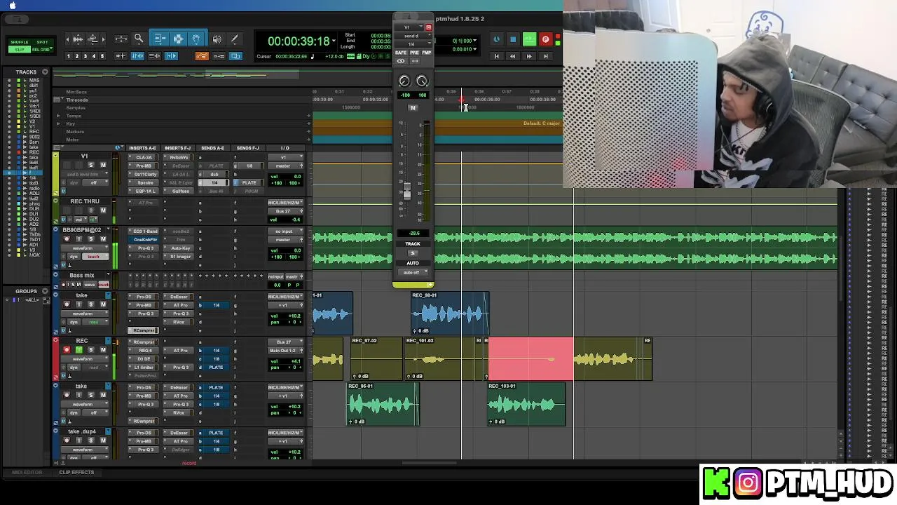Screen dimensions: 897x505
Task: Select the Zoomer magnifier tool
Action: point(139,39)
